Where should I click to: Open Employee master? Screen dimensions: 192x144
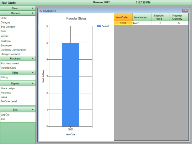(x=6, y=46)
